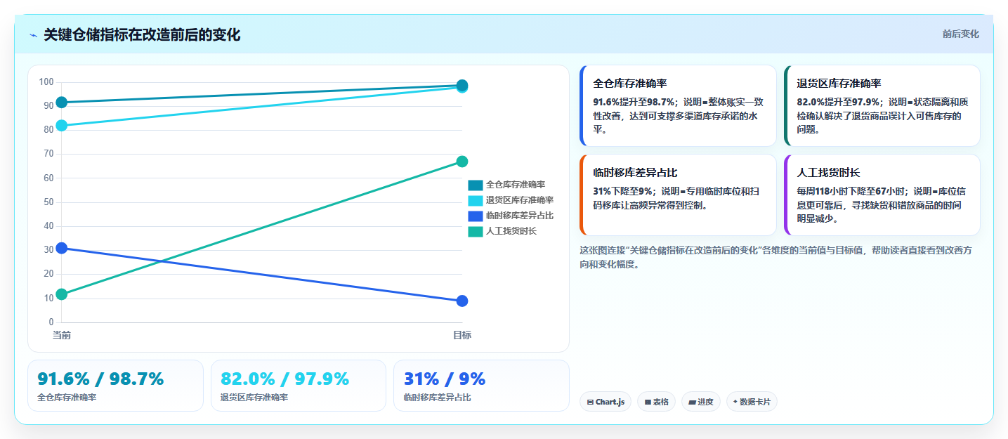Screen dimensions: 1008x439
Task: Click the icon in the 表格 tag
Action: pos(648,402)
